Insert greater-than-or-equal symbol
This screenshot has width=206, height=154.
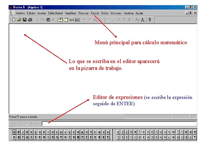pyautogui.click(x=157, y=137)
